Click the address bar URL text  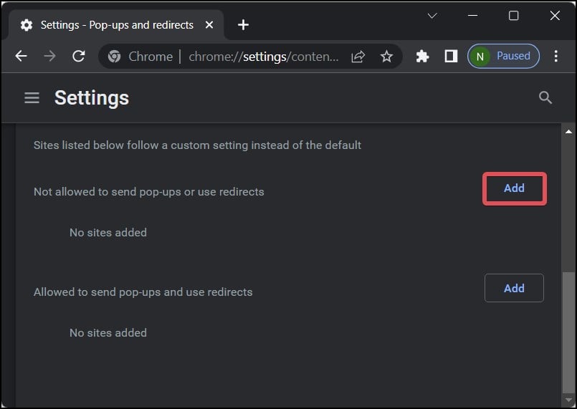[x=264, y=57]
